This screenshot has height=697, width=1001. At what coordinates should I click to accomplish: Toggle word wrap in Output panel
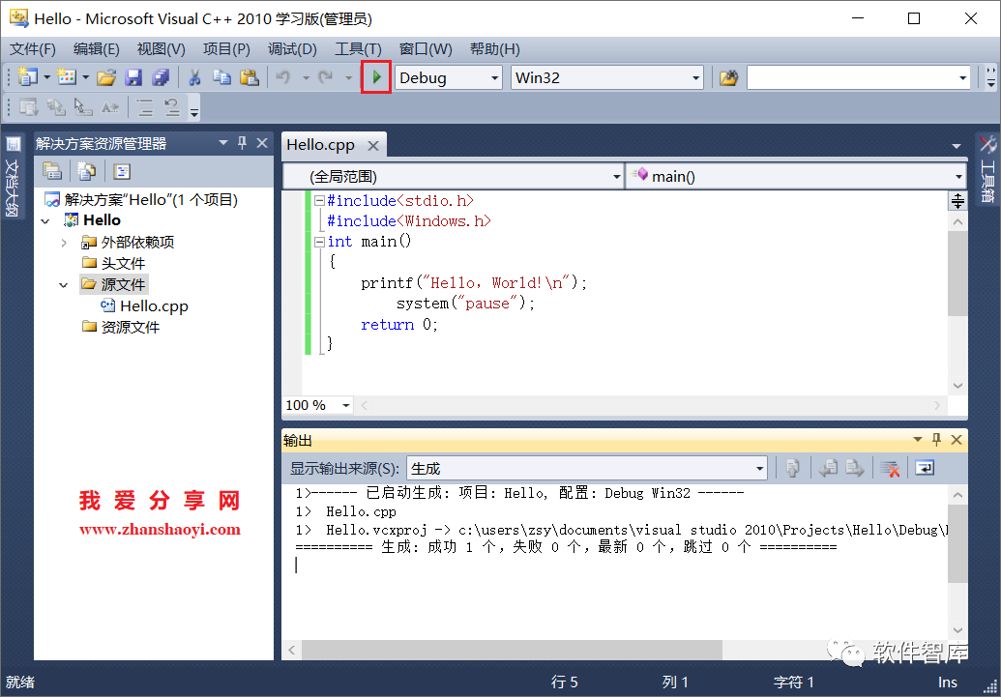pyautogui.click(x=925, y=469)
